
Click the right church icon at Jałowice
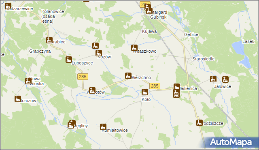[225, 79]
